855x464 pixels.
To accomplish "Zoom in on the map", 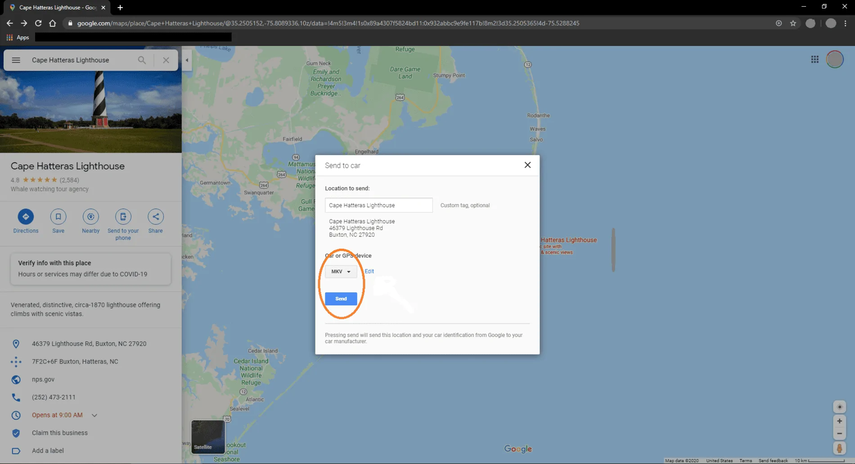I will (x=839, y=421).
